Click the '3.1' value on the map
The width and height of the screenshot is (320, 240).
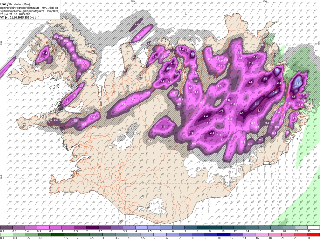293,97
